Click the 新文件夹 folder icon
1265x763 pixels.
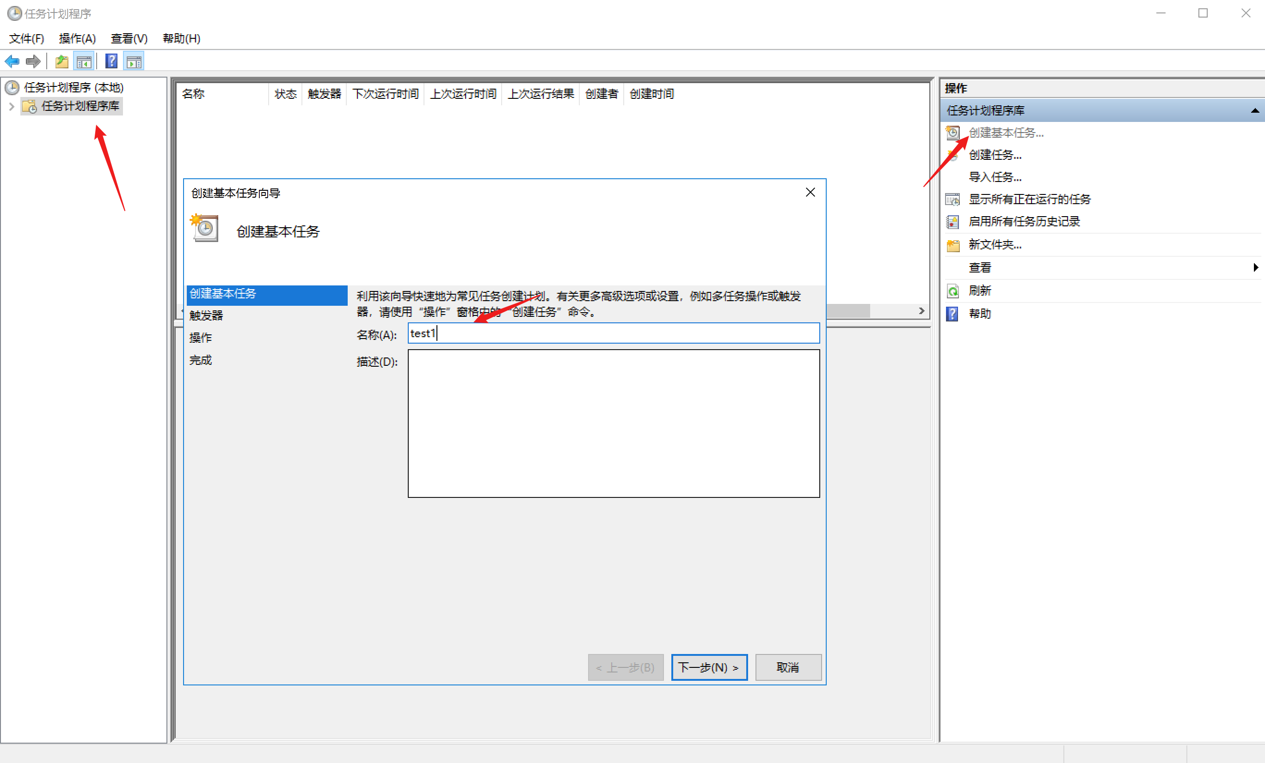[x=953, y=245]
